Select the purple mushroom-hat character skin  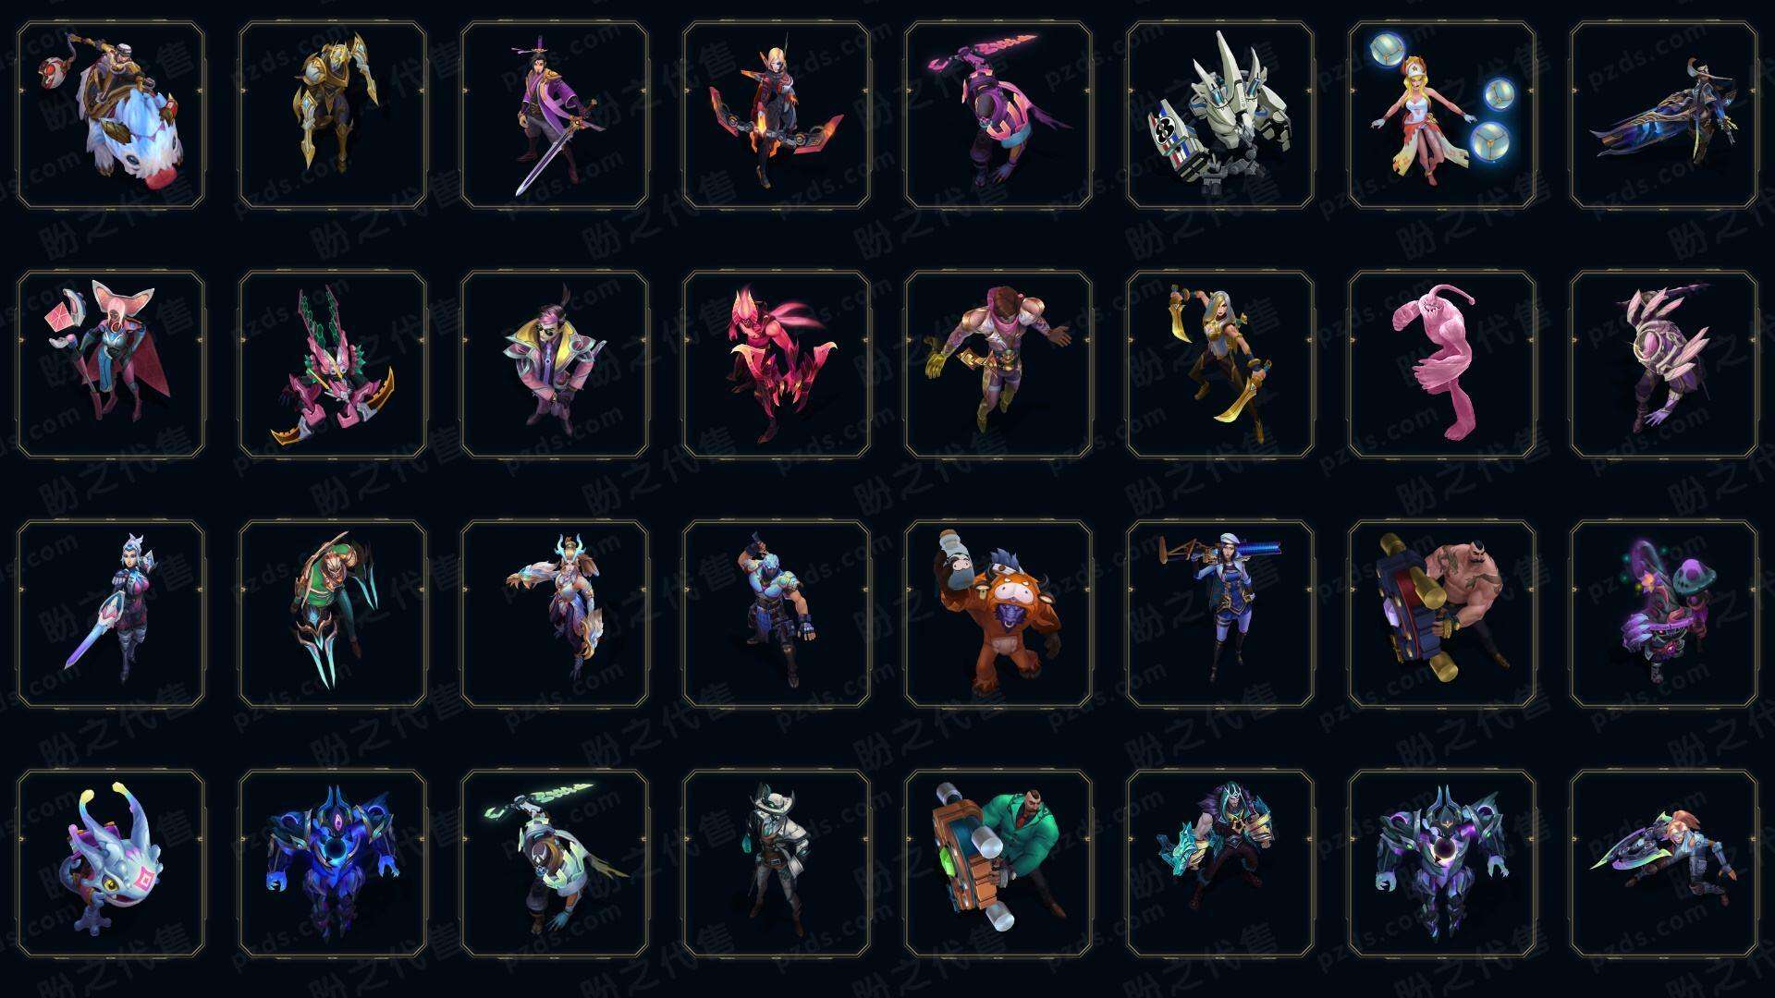(x=1664, y=614)
